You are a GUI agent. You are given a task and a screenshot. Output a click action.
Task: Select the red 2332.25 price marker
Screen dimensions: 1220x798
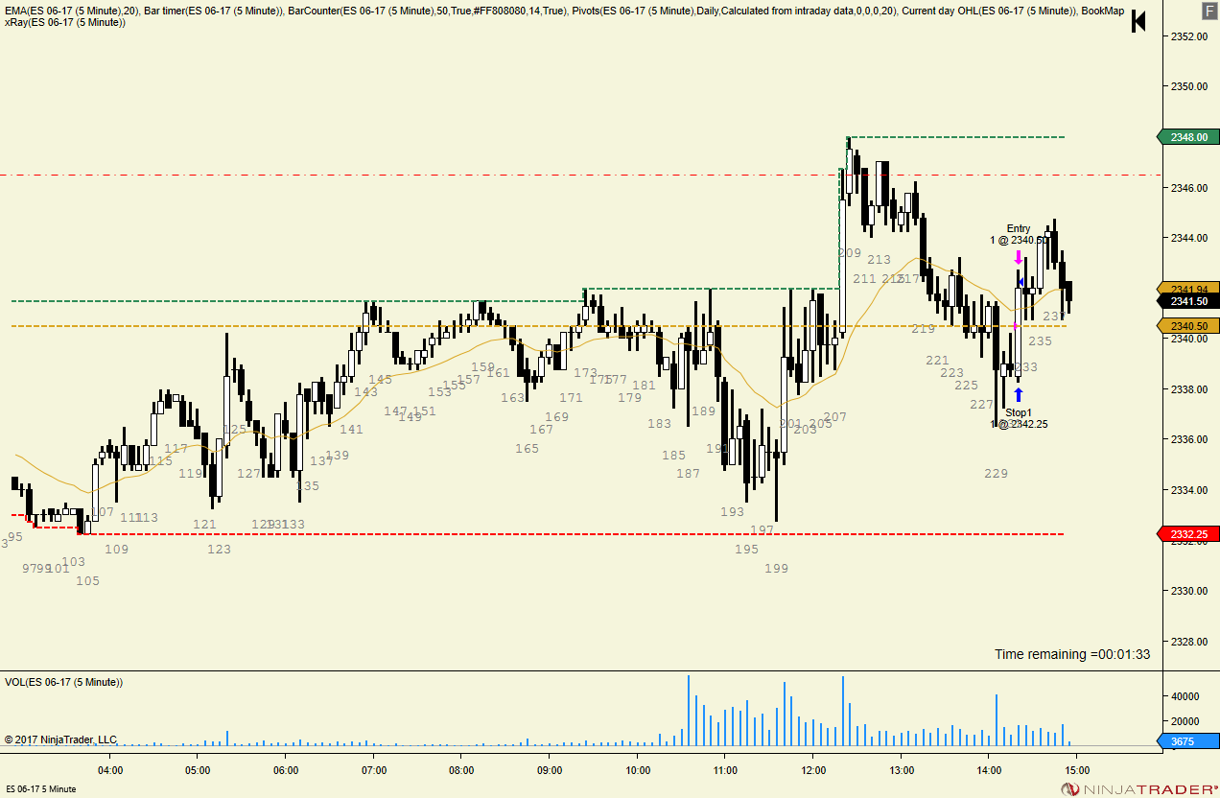tap(1188, 534)
